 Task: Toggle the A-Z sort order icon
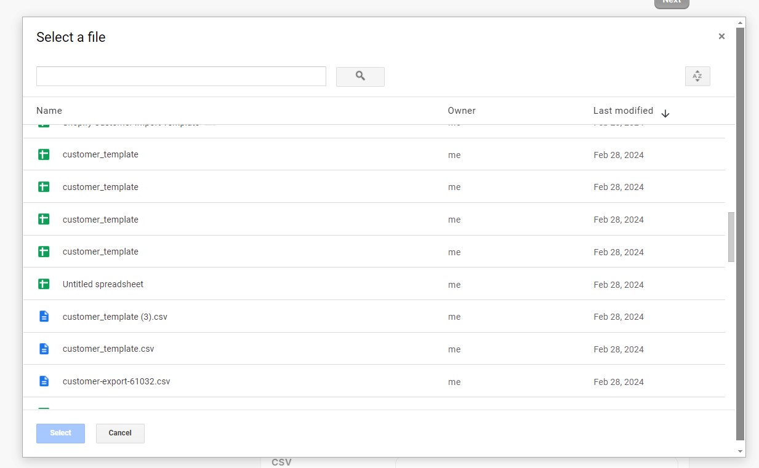(x=697, y=76)
